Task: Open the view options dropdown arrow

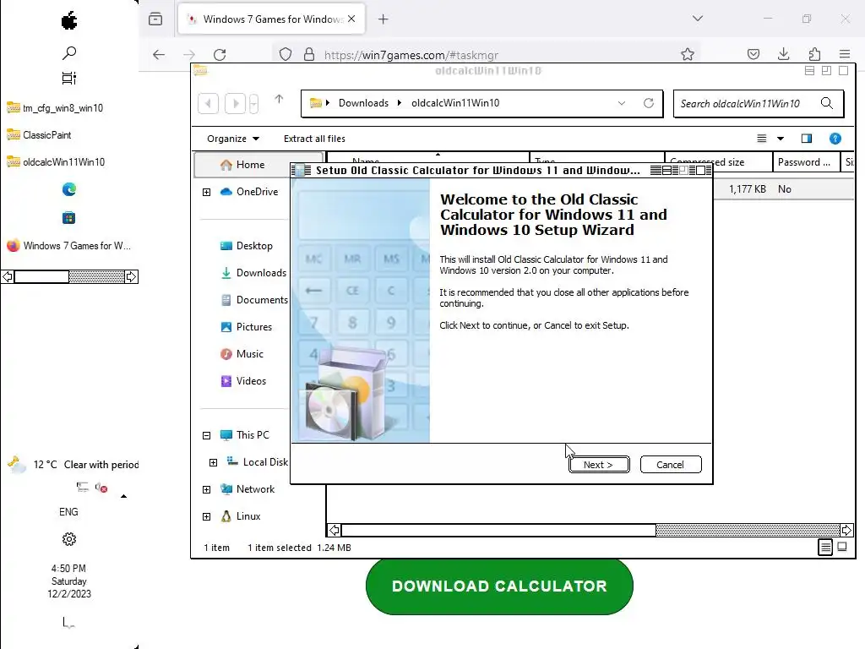Action: [x=781, y=139]
